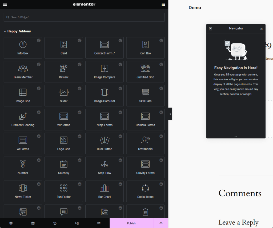273x228 pixels.
Task: Click the Navigator panel title bar
Action: pyautogui.click(x=236, y=28)
